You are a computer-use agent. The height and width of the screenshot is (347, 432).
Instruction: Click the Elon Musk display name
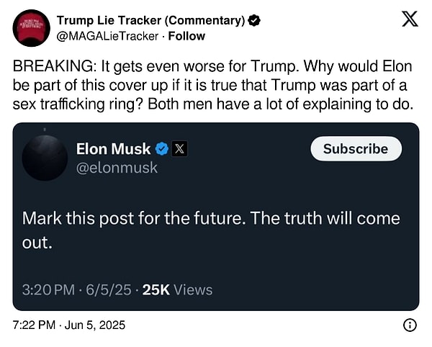(113, 149)
